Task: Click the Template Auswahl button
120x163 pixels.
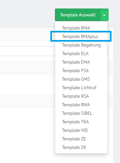Action: coord(78,15)
